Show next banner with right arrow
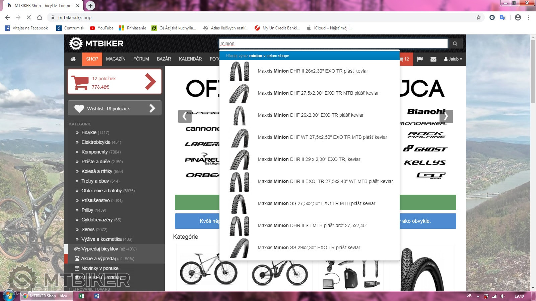Image resolution: width=536 pixels, height=301 pixels. tap(446, 116)
